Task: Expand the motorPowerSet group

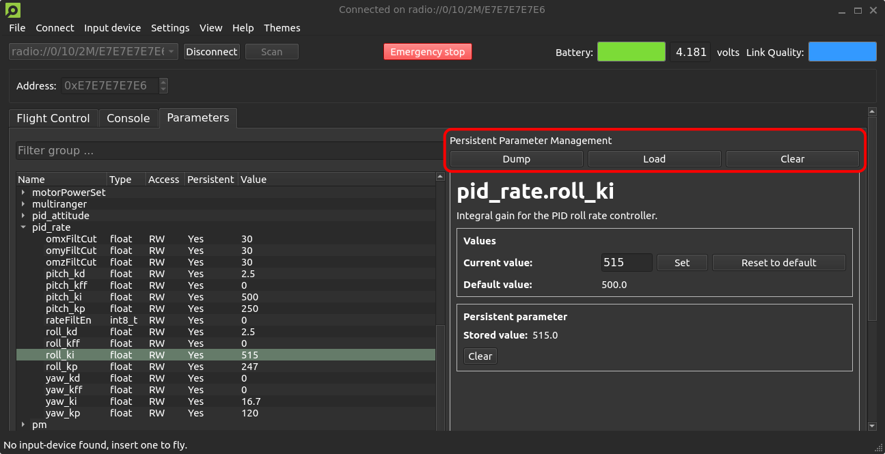Action: (x=23, y=193)
